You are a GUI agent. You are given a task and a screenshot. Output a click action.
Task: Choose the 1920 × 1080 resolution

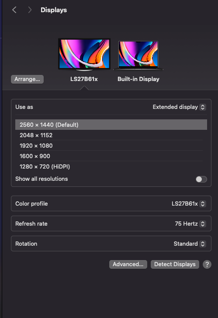(111, 145)
